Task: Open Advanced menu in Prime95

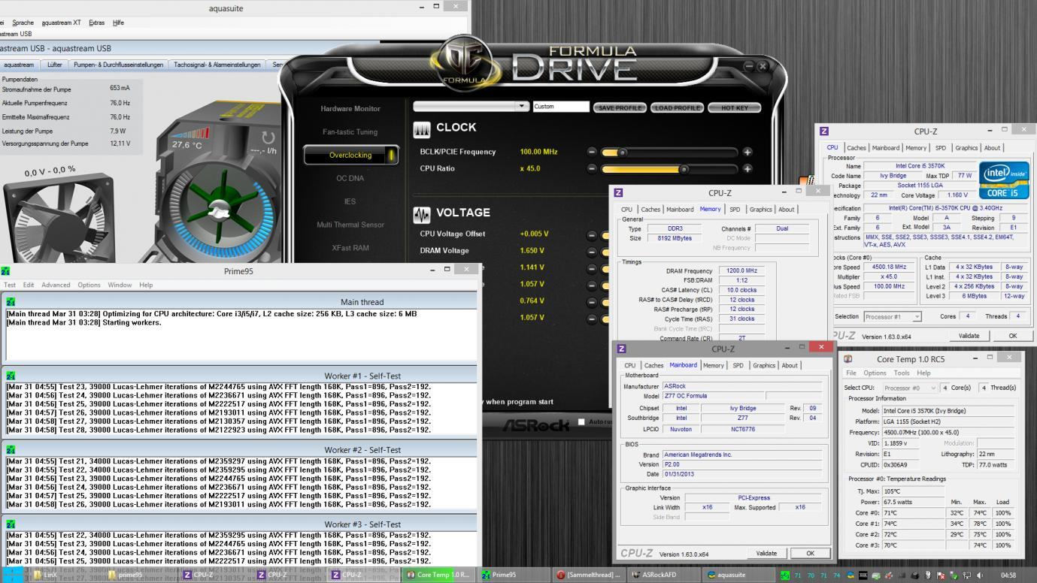Action: (x=56, y=285)
